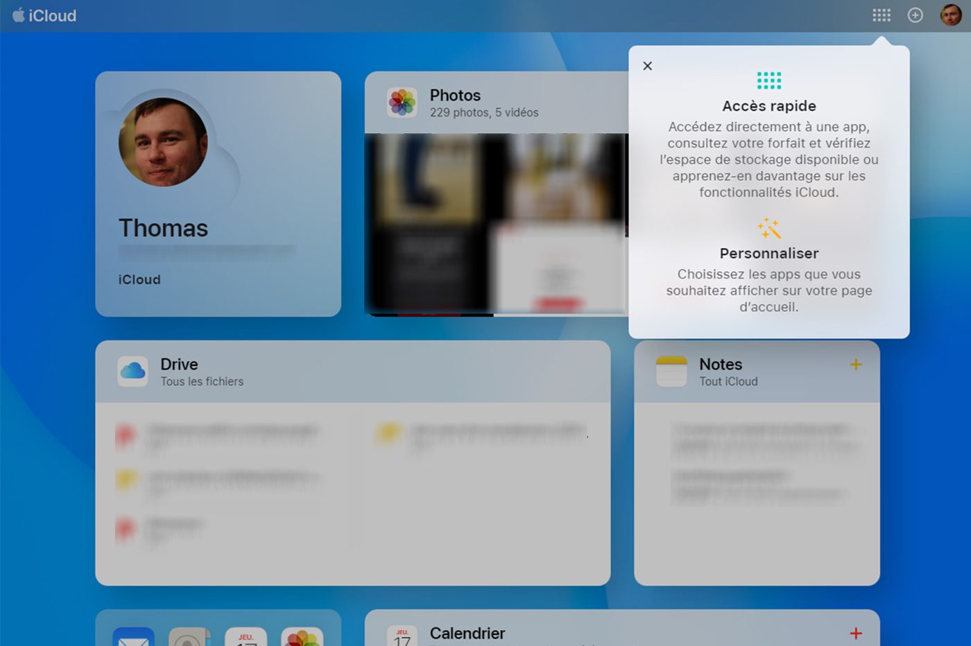
Task: Open the account avatar menu
Action: point(951,15)
